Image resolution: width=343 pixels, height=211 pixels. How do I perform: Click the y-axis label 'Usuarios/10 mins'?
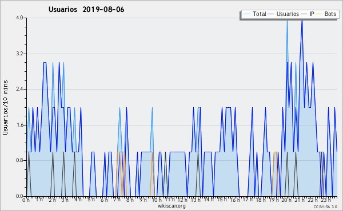pos(5,107)
